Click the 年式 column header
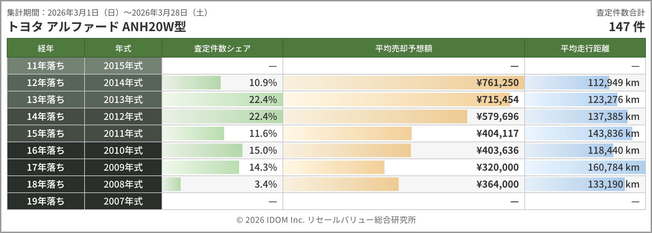This screenshot has height=233, width=652. pyautogui.click(x=123, y=48)
